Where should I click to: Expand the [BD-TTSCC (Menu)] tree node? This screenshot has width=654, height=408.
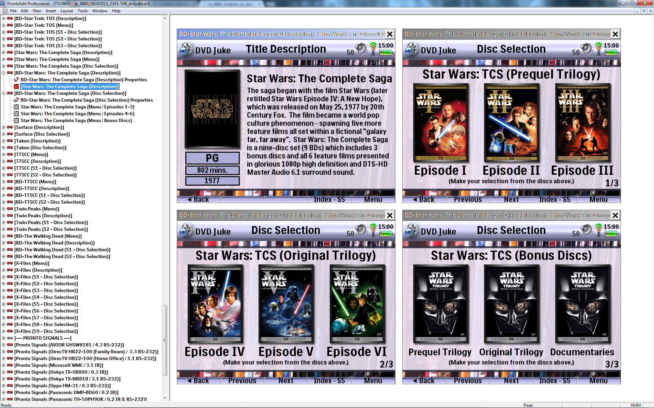pos(3,182)
